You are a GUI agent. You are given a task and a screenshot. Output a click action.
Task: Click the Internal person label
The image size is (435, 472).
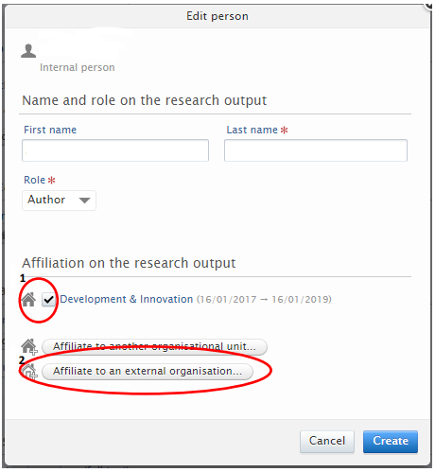tap(78, 67)
